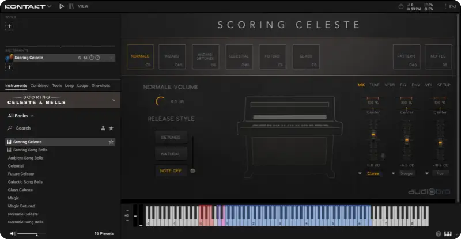This screenshot has height=239, width=461.
Task: Open the Close mic dropdown arrow
Action: point(360,174)
